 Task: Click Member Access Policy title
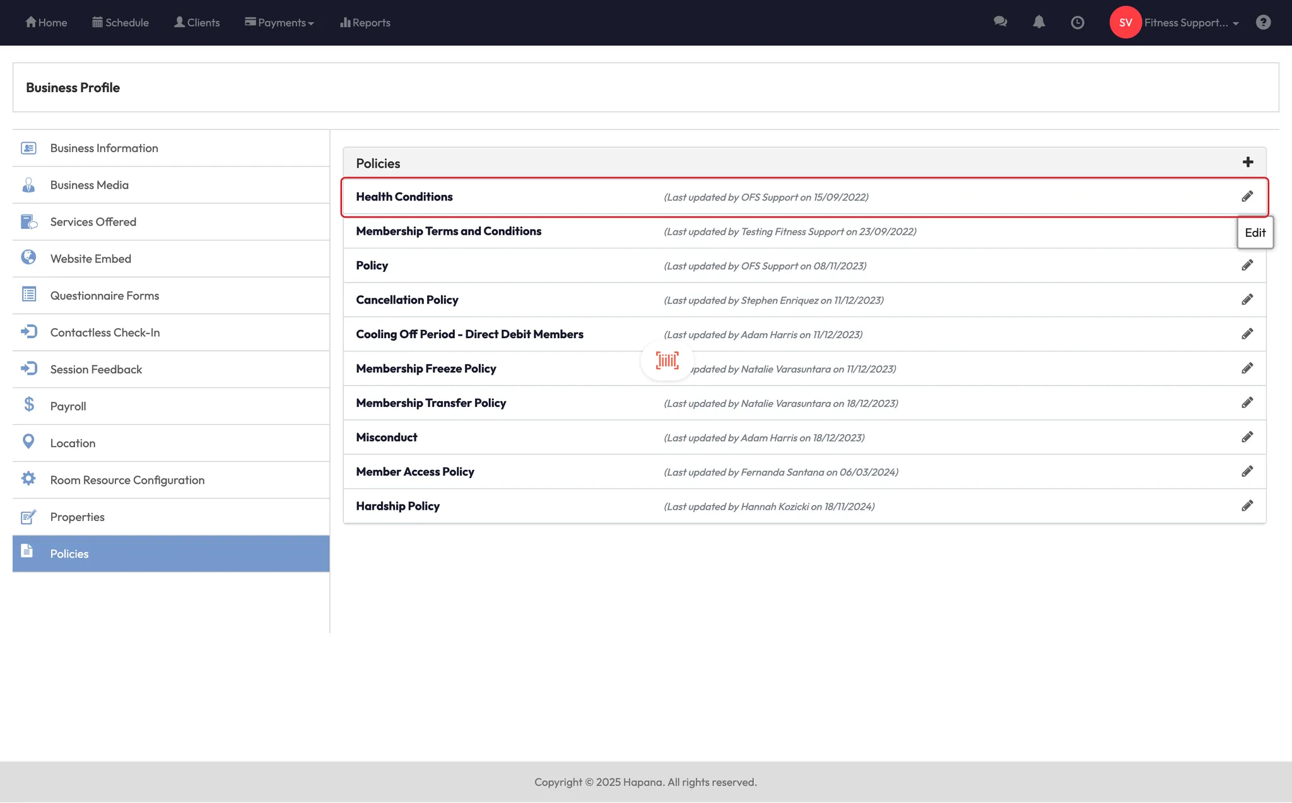415,472
